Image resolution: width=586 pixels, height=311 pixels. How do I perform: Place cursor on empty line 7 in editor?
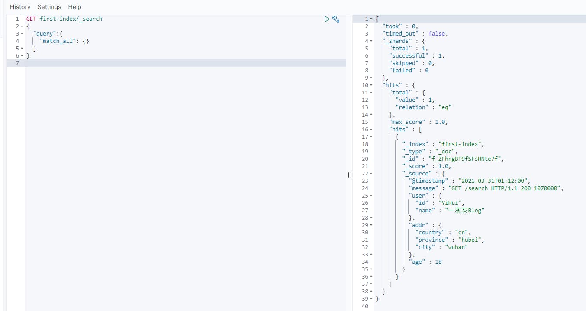pos(173,63)
